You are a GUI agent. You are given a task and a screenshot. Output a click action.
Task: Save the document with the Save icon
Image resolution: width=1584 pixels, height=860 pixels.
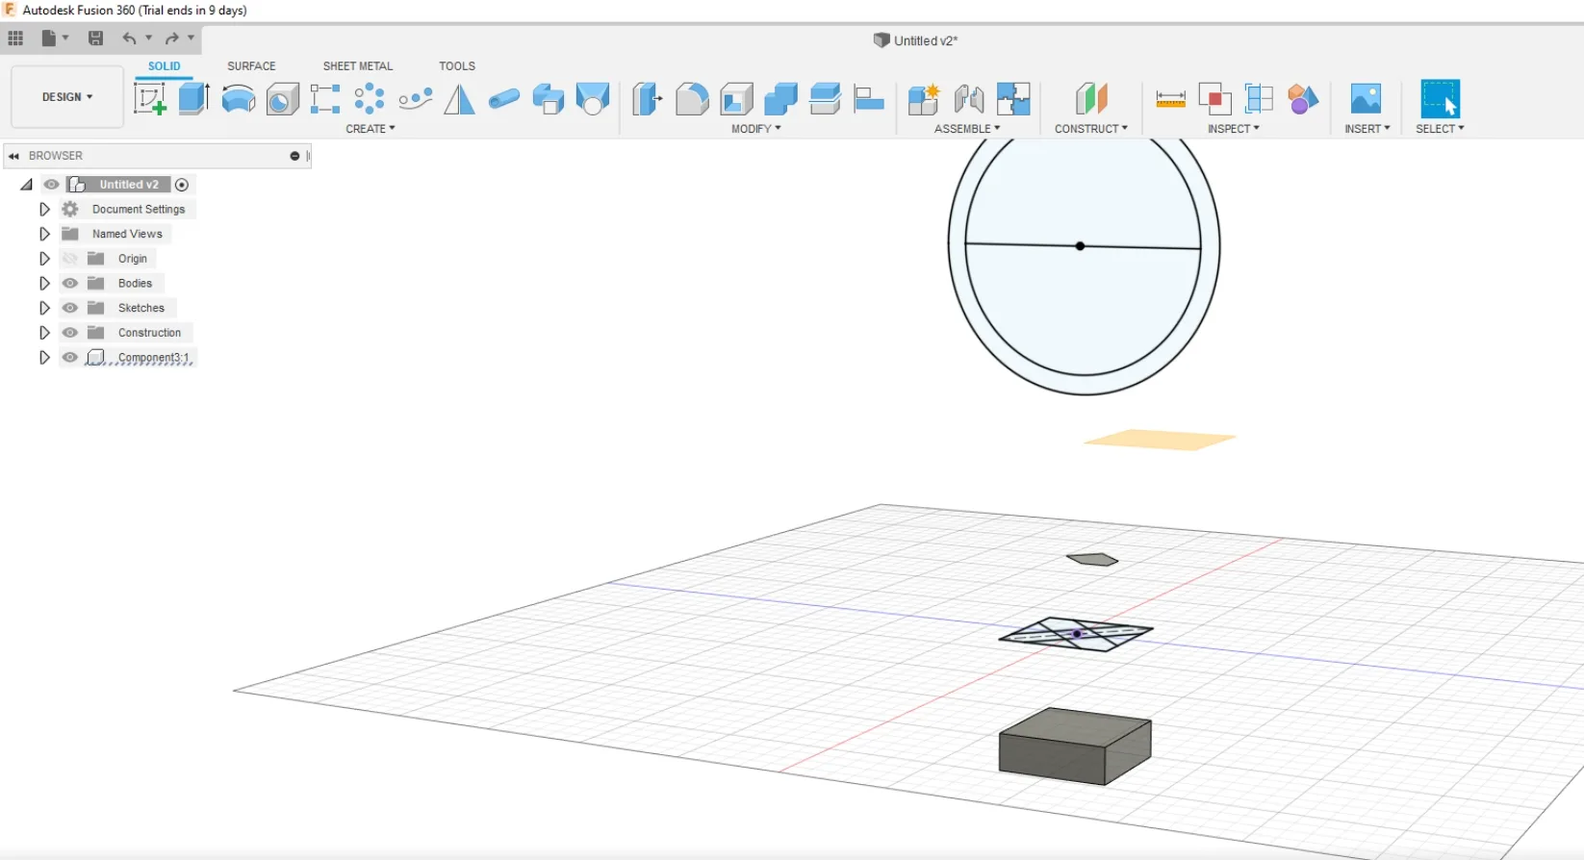point(95,38)
